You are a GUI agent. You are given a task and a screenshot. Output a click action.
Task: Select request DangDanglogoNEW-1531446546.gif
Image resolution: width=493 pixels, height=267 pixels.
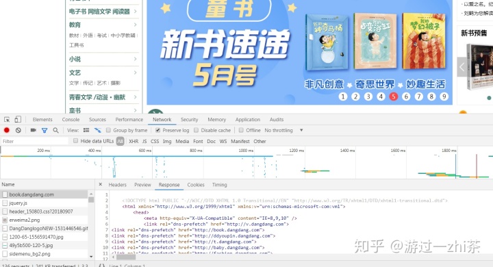(x=44, y=229)
